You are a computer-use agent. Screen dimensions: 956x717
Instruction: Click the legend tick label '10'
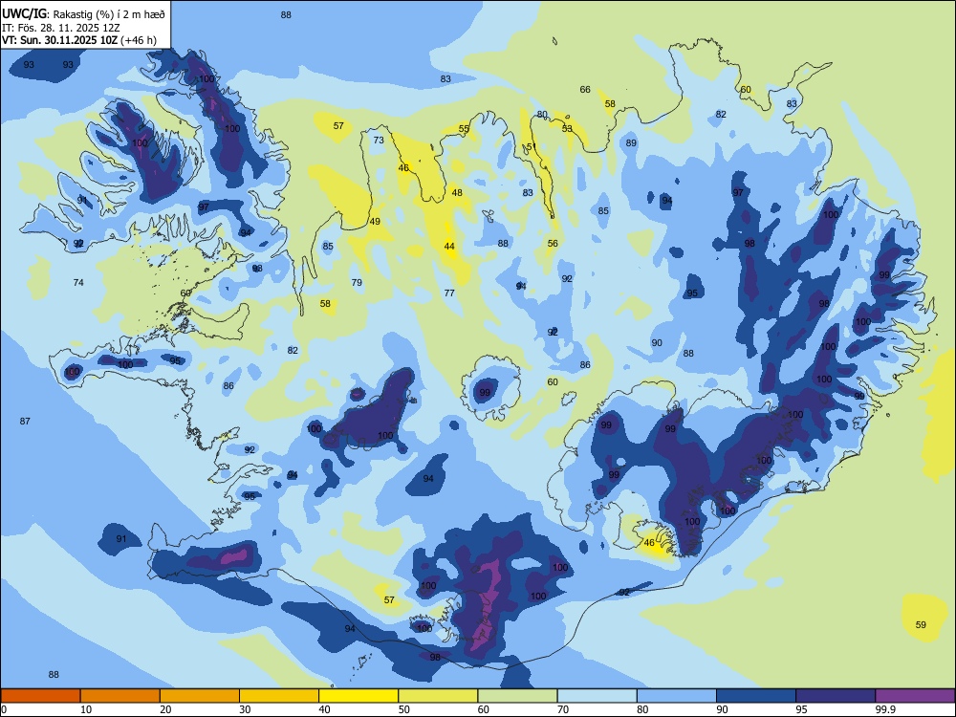click(86, 709)
